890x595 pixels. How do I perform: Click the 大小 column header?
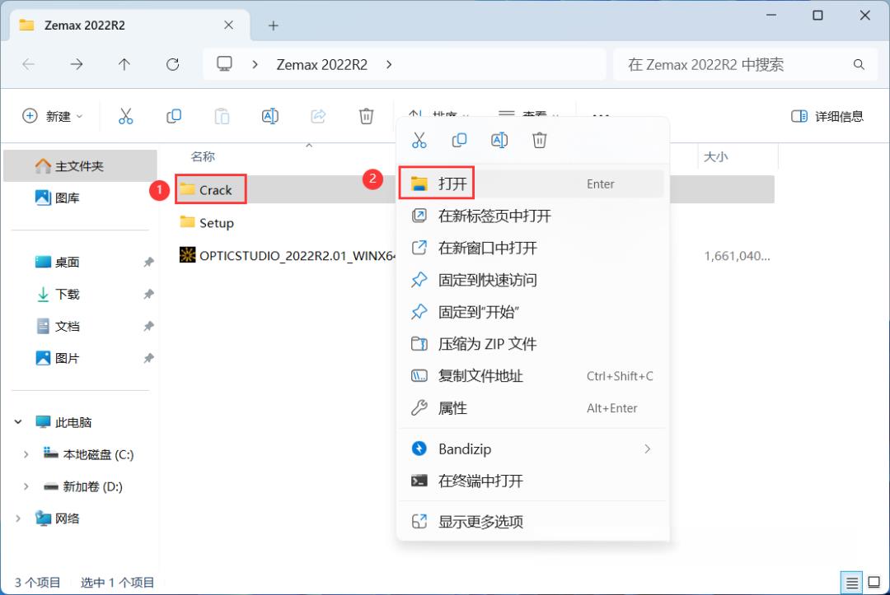click(x=716, y=156)
